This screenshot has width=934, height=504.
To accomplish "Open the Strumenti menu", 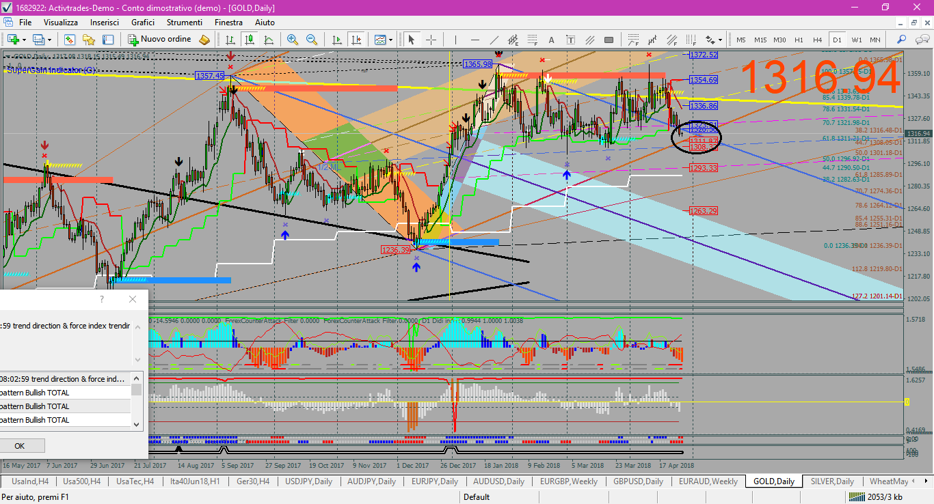I will 185,22.
